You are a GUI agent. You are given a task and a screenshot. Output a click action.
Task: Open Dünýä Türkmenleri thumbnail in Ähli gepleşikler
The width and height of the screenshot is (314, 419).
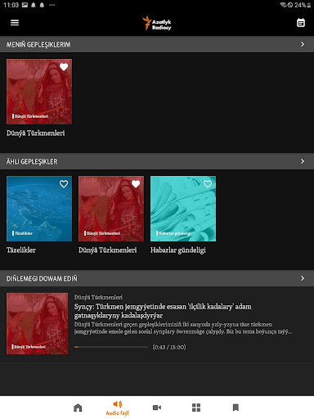coord(111,209)
